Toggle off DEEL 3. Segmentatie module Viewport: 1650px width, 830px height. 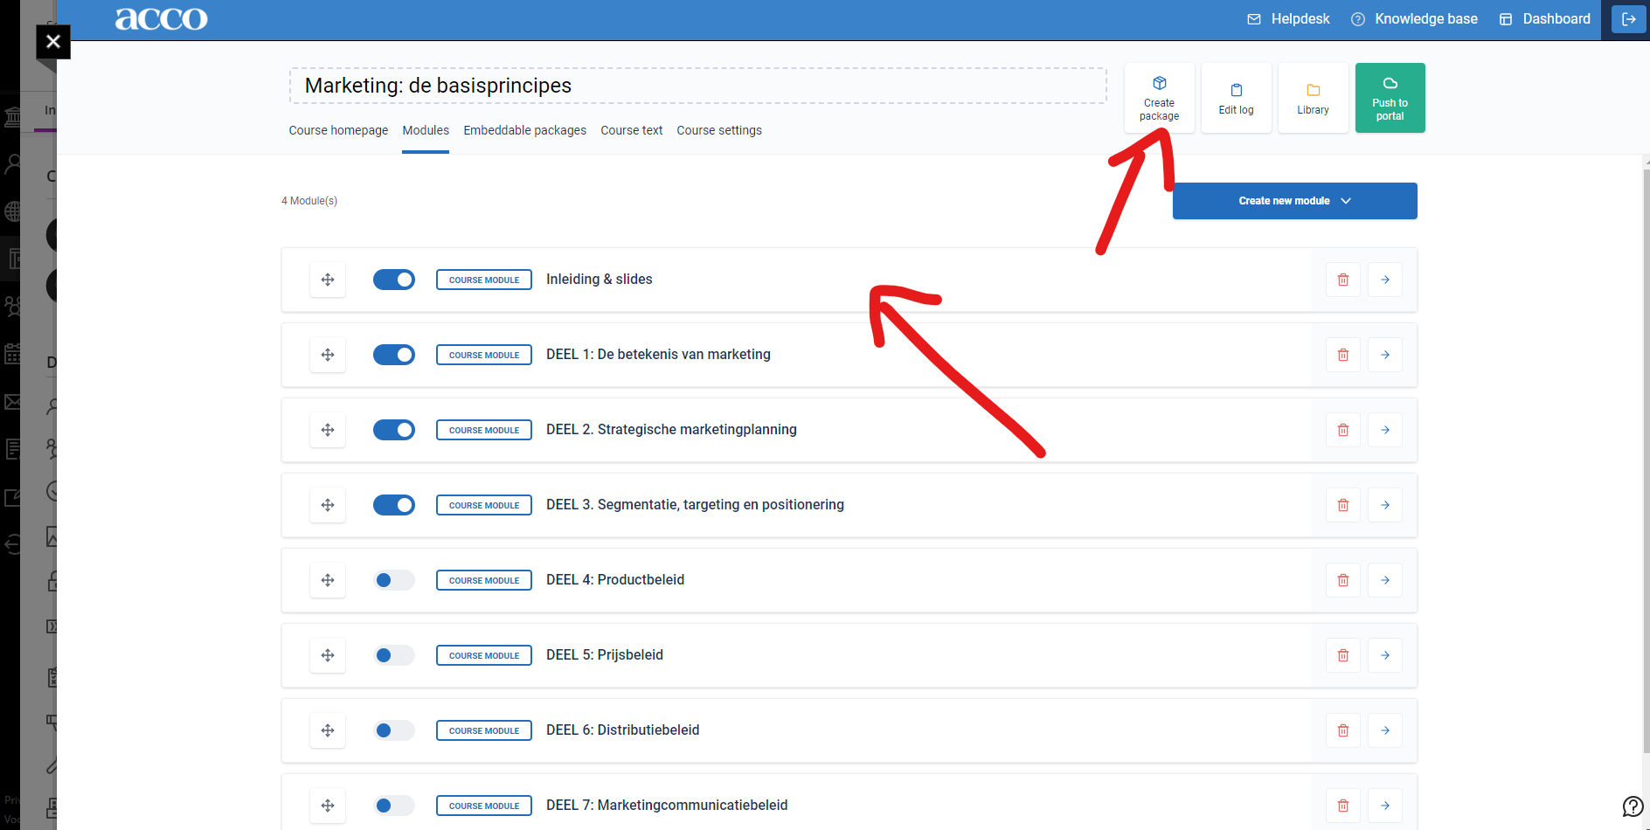[x=394, y=505]
